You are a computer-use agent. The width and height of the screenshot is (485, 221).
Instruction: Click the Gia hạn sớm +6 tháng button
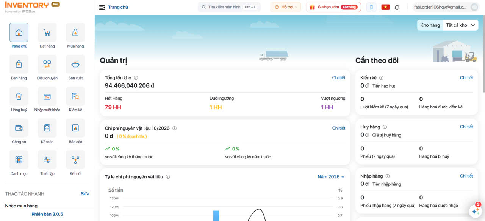coord(333,7)
